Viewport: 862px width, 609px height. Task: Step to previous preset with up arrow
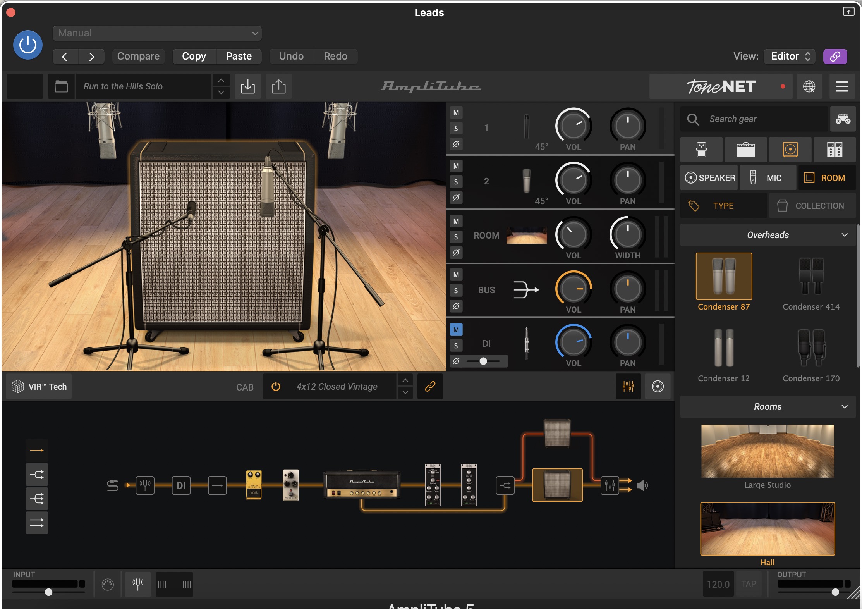[221, 80]
